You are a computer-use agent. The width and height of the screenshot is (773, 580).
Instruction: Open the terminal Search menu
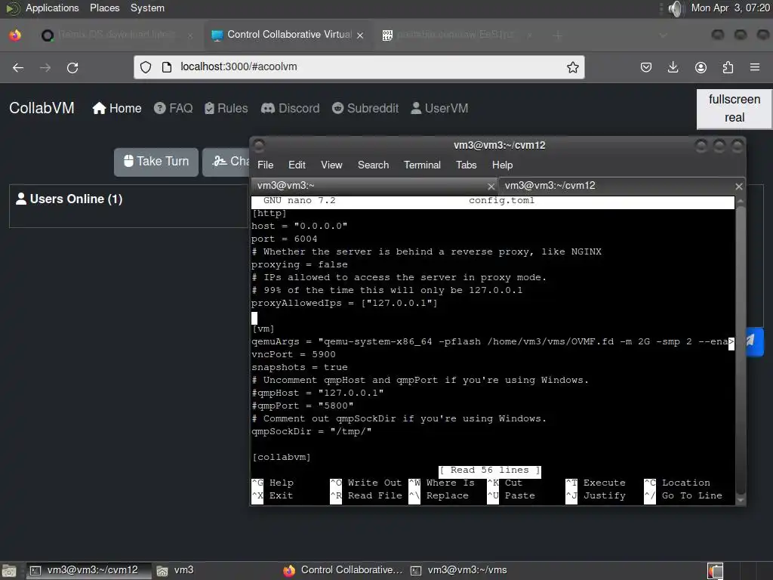[373, 165]
